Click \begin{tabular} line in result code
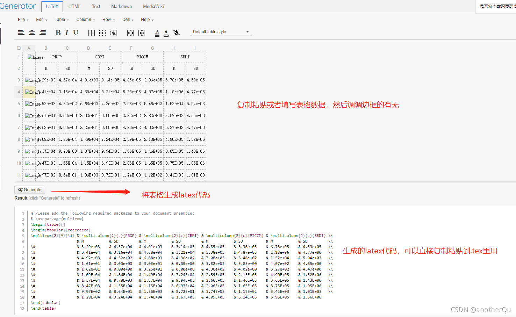Image resolution: width=516 pixels, height=317 pixels. tap(60, 230)
